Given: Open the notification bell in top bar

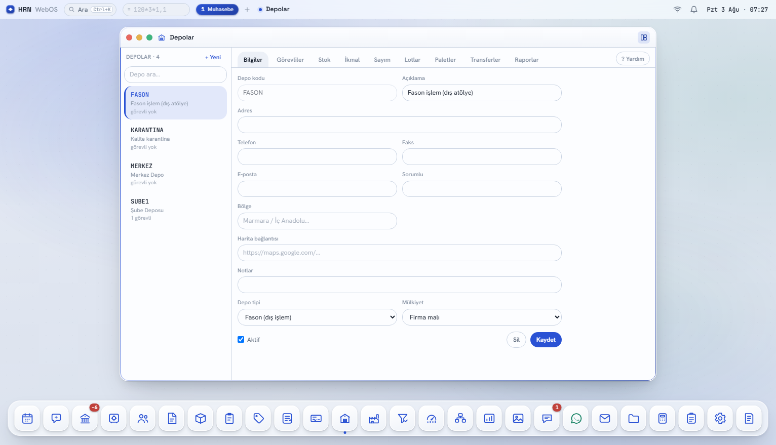Looking at the screenshot, I should click(x=694, y=9).
